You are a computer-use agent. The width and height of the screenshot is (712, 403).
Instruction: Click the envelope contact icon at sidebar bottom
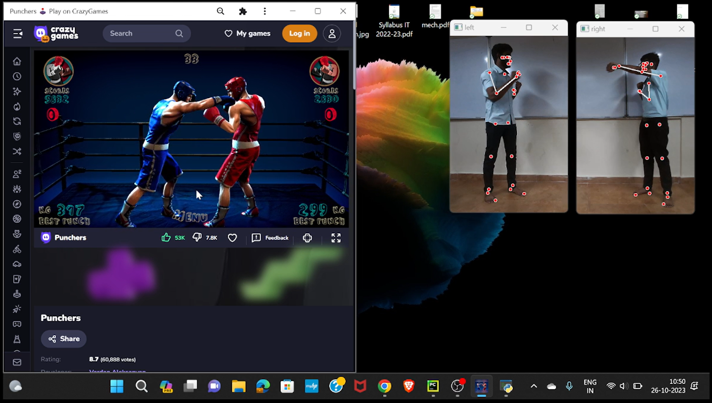(x=17, y=362)
